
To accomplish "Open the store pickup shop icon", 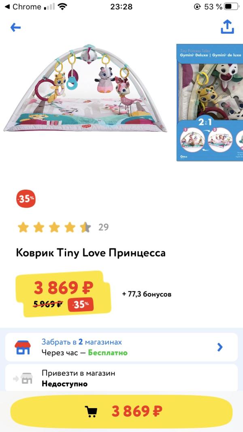I will (23, 347).
